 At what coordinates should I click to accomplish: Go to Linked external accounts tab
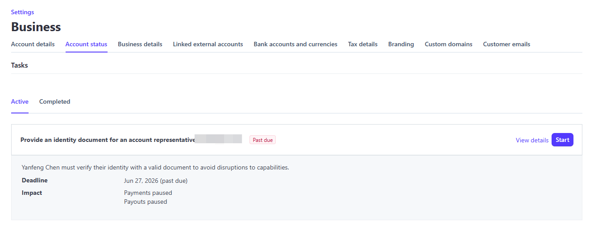click(x=208, y=44)
